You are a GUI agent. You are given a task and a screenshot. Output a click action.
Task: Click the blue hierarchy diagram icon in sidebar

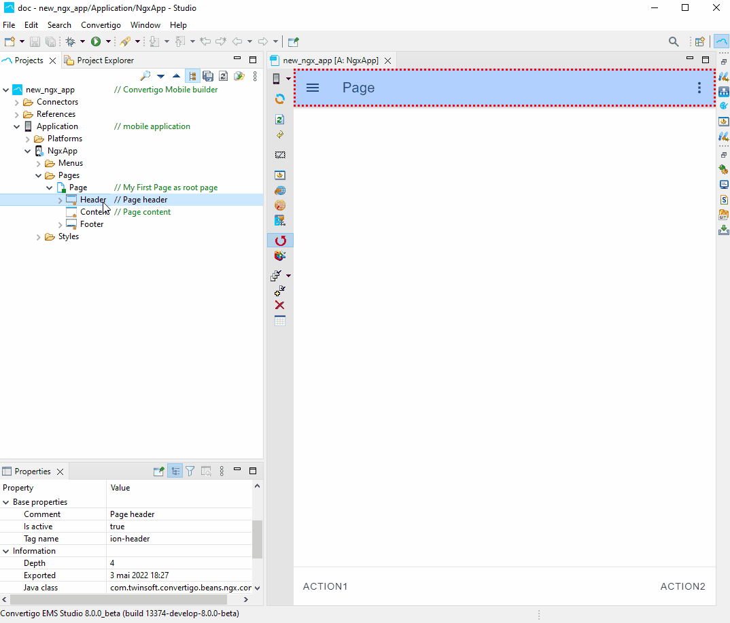[723, 91]
